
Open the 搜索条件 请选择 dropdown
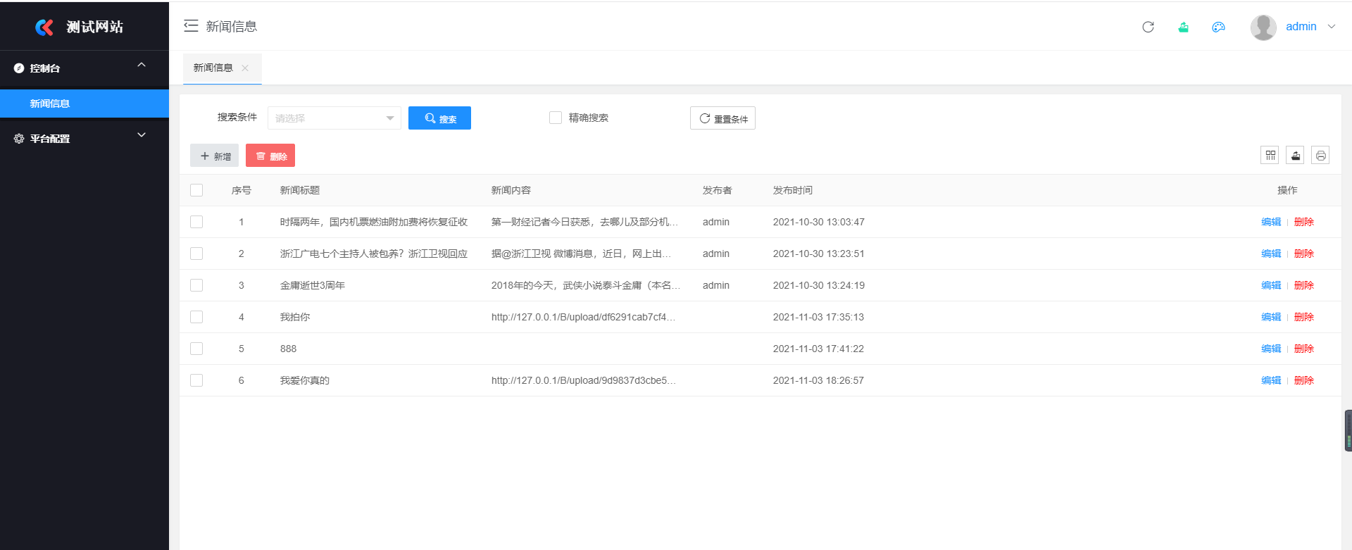click(x=334, y=118)
